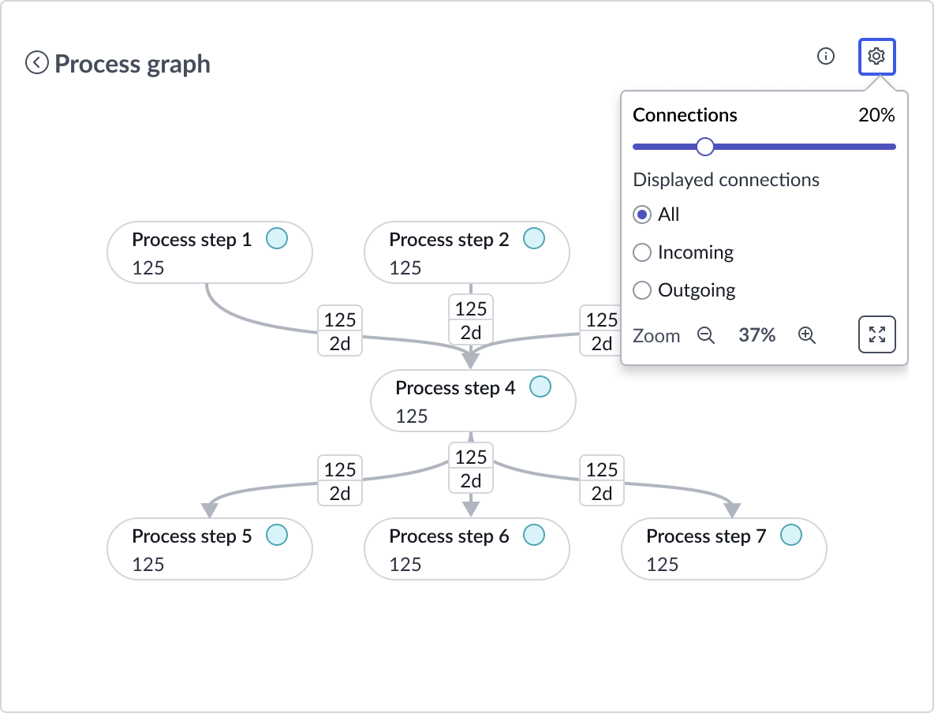
Task: Click the zoom out magnifier icon
Action: 706,335
